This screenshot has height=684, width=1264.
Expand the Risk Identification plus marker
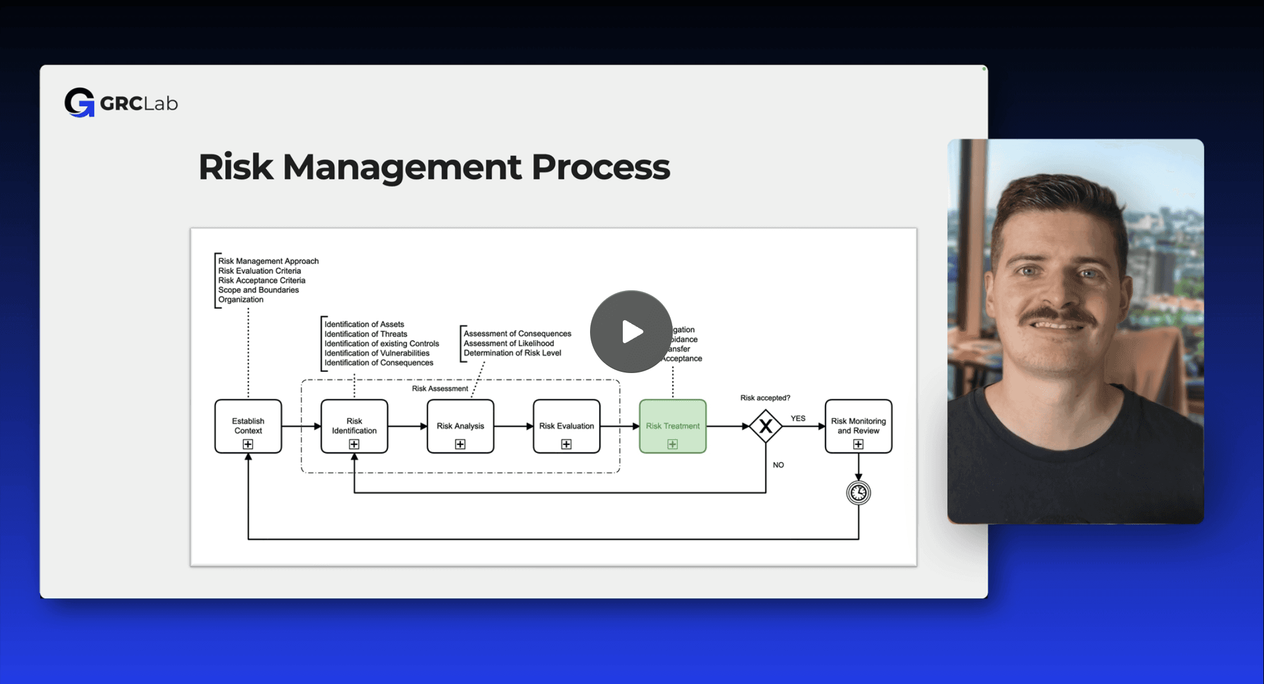(354, 444)
